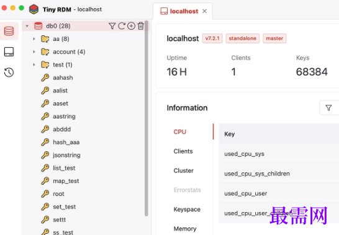The image size is (339, 235).
Task: Click the Clients count value 1
Action: 233,72
